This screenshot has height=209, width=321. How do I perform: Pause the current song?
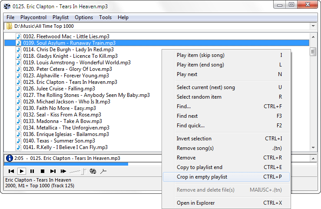click(32, 171)
